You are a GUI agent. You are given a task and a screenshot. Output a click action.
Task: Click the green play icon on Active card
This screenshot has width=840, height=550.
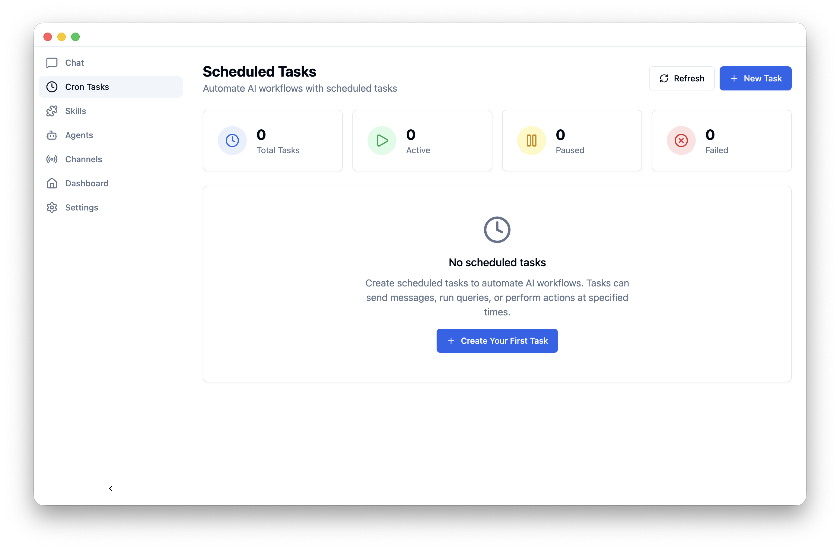click(381, 141)
